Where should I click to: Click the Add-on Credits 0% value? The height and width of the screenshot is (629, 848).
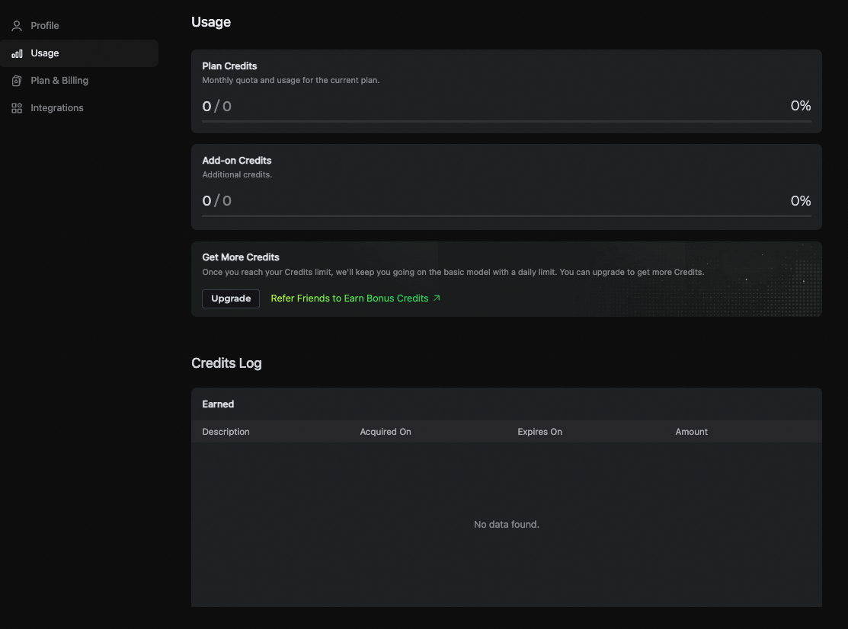coord(801,201)
